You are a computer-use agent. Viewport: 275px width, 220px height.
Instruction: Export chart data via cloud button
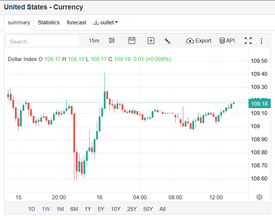pyautogui.click(x=198, y=41)
